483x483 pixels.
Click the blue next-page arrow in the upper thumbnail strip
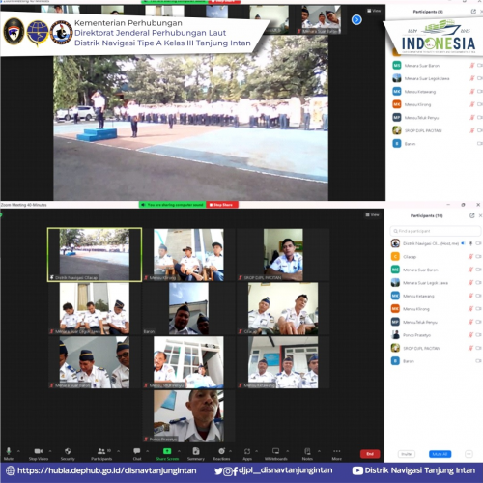(356, 20)
